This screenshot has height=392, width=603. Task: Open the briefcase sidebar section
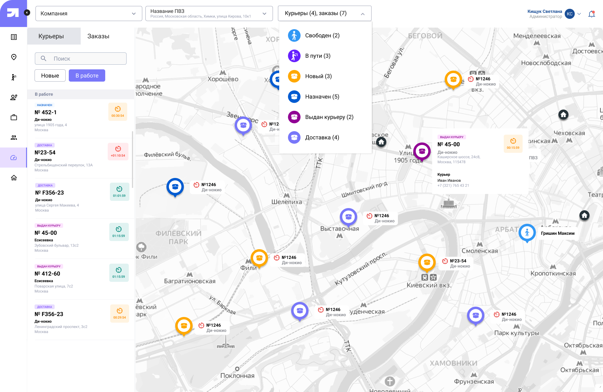point(14,117)
